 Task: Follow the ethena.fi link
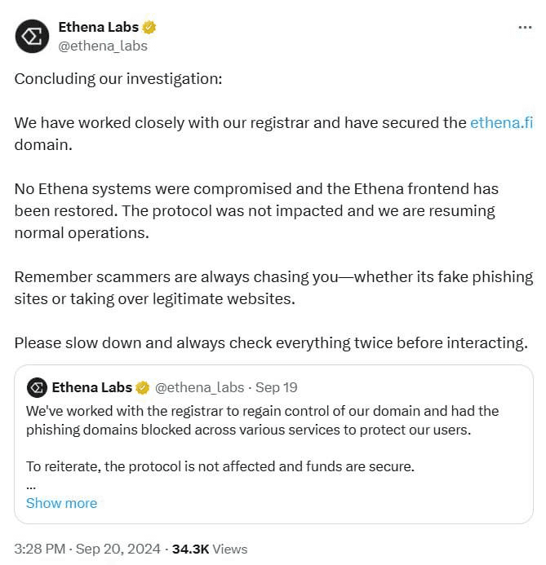point(501,123)
